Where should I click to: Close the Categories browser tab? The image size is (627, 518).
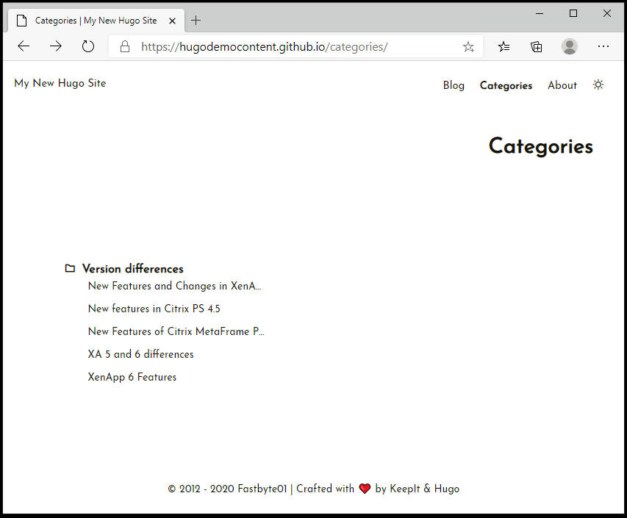pos(172,21)
